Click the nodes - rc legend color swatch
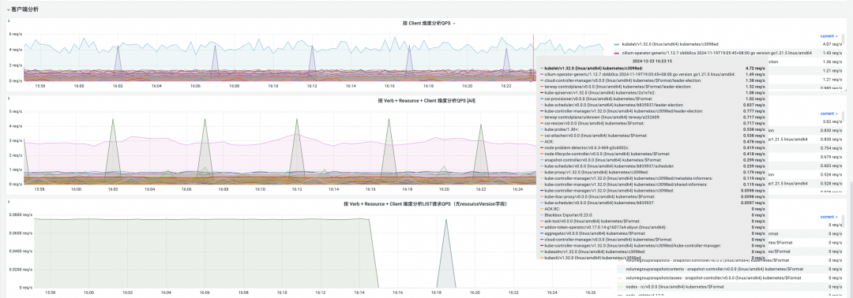Image resolution: width=853 pixels, height=298 pixels. point(620,287)
